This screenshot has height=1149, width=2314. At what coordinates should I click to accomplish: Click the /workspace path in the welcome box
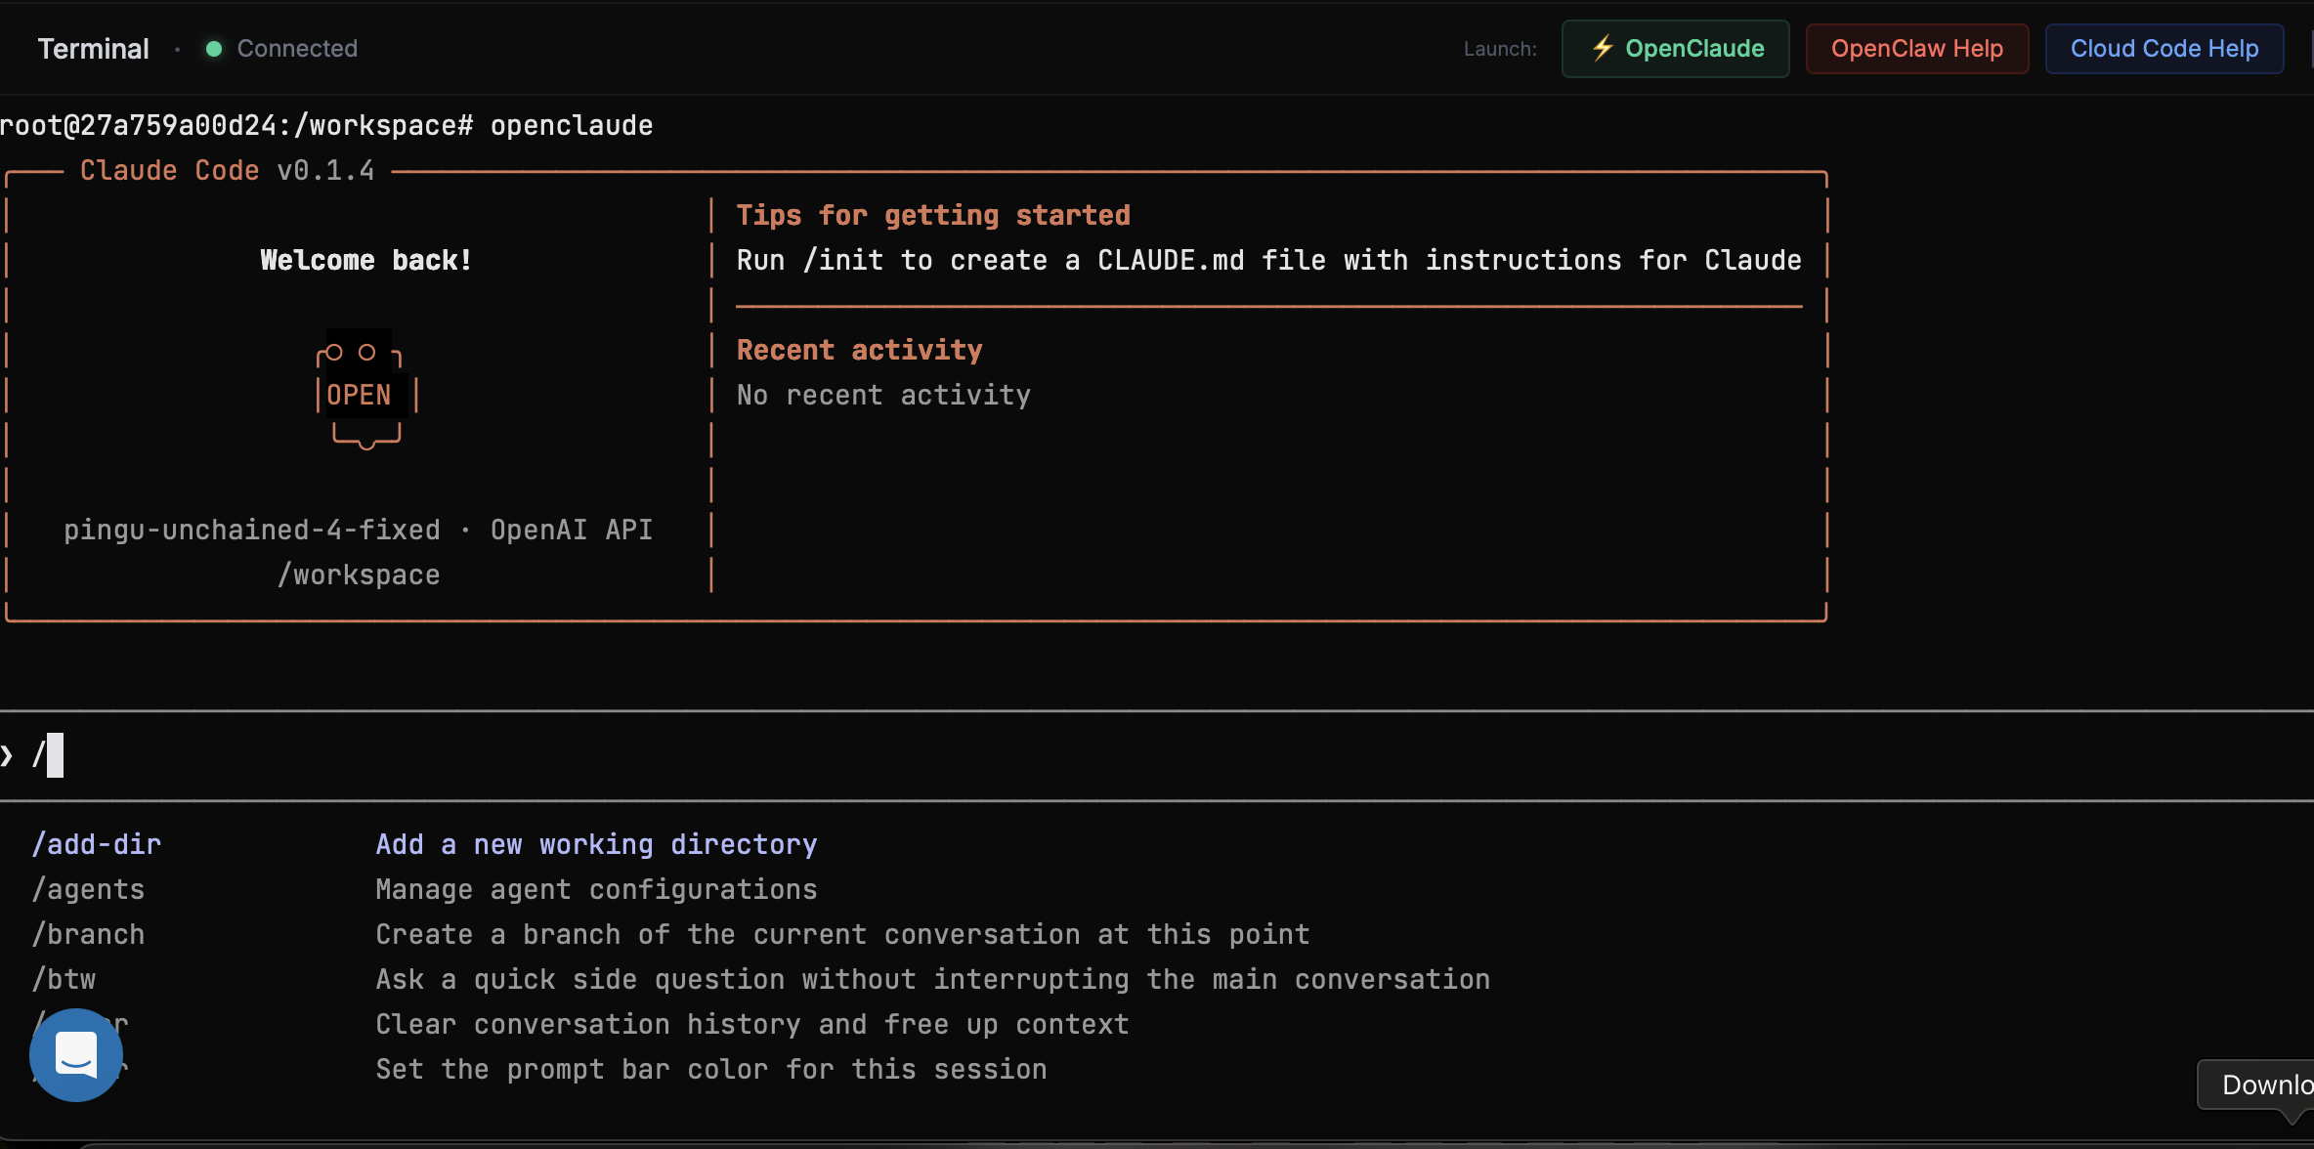[358, 574]
